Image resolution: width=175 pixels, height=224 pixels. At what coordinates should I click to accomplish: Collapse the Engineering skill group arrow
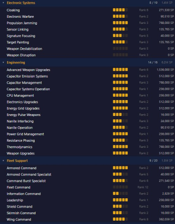3,62
